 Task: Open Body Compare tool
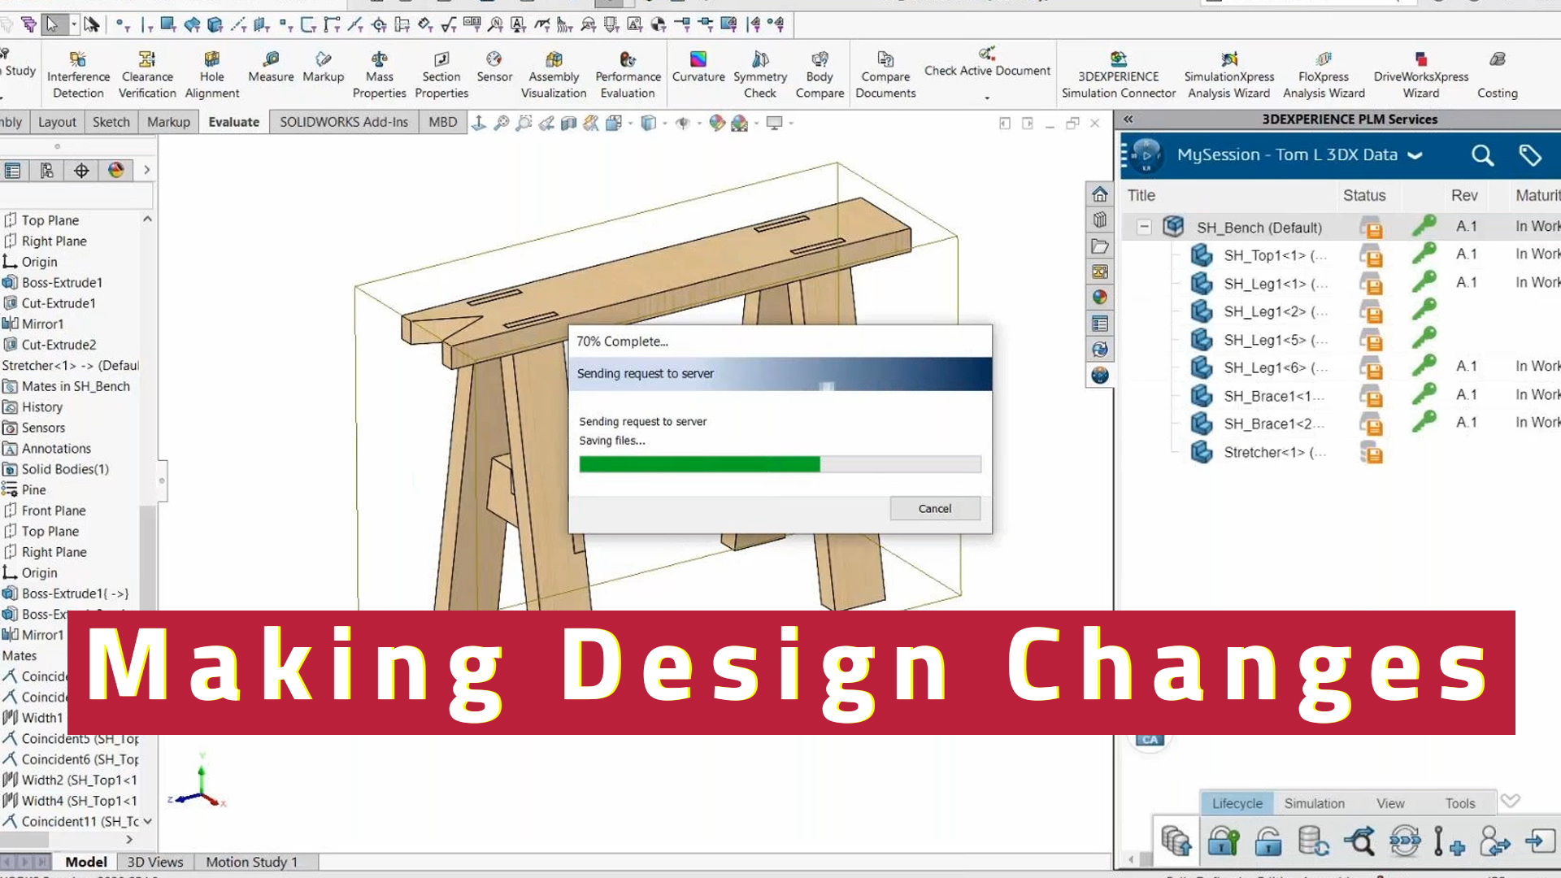click(820, 75)
